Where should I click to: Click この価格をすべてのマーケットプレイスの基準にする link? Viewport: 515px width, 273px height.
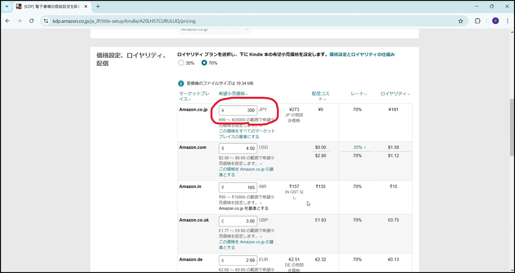pos(247,133)
